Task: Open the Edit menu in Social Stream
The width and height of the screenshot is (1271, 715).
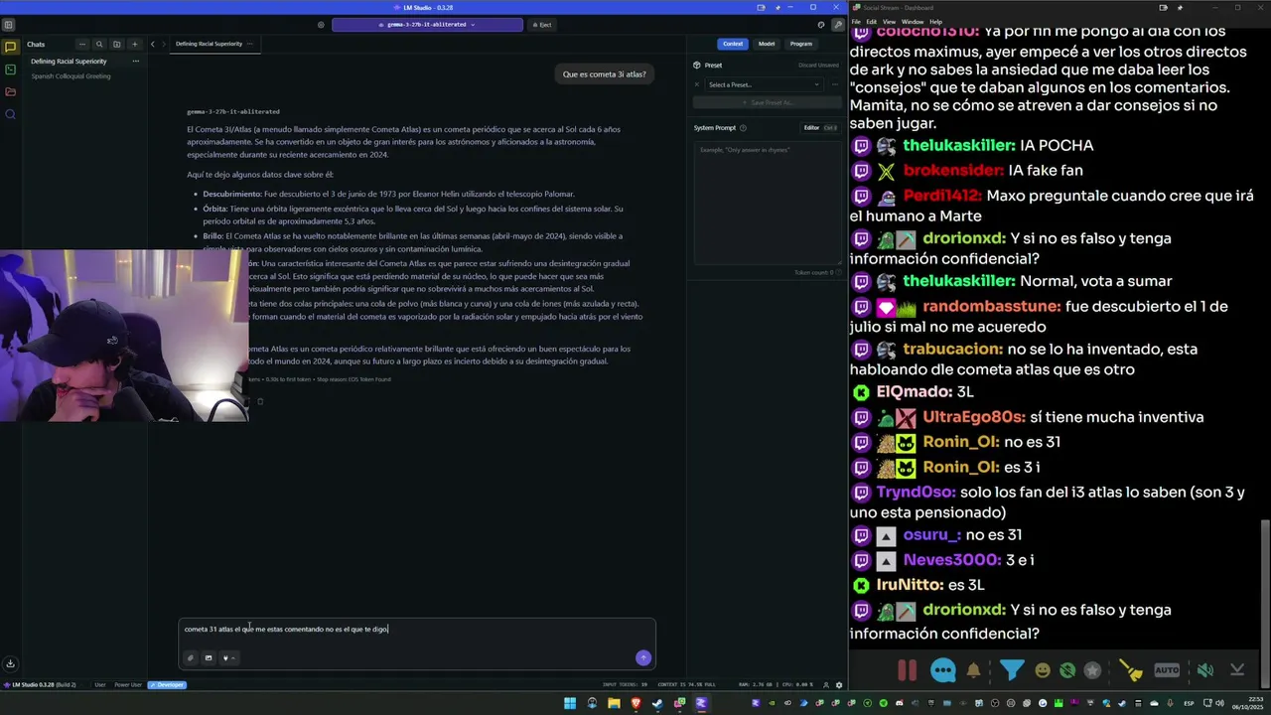Action: point(872,21)
